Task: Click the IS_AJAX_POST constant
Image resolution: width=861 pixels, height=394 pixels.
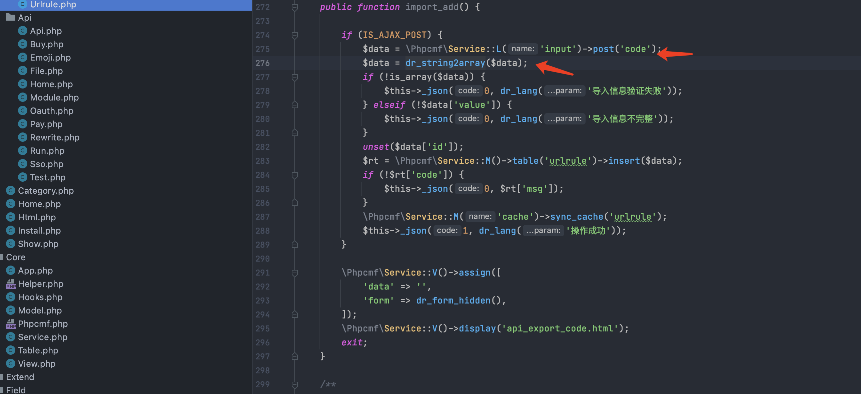Action: point(394,35)
